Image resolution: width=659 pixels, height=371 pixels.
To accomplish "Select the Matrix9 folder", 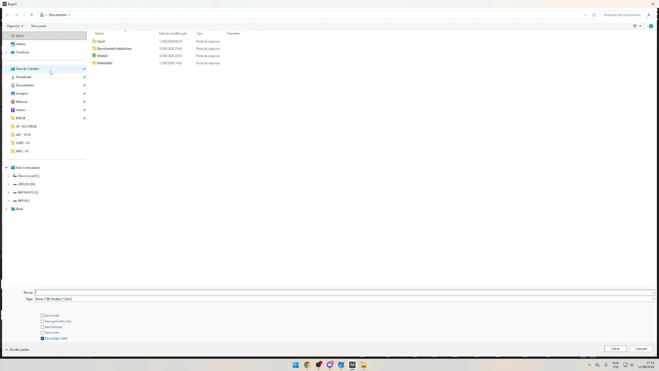I will 102,56.
